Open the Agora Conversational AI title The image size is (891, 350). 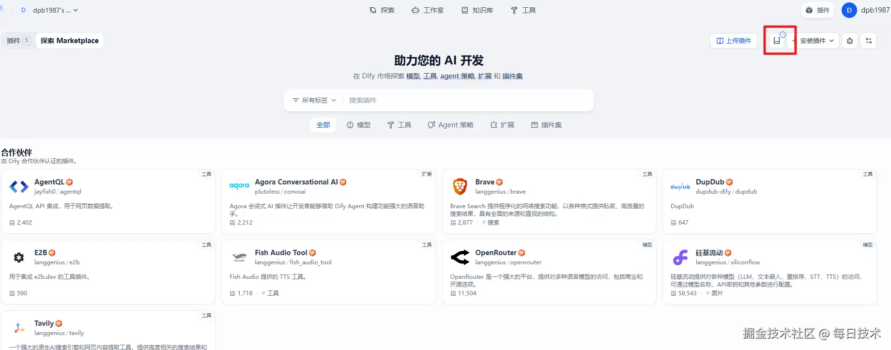(x=296, y=182)
